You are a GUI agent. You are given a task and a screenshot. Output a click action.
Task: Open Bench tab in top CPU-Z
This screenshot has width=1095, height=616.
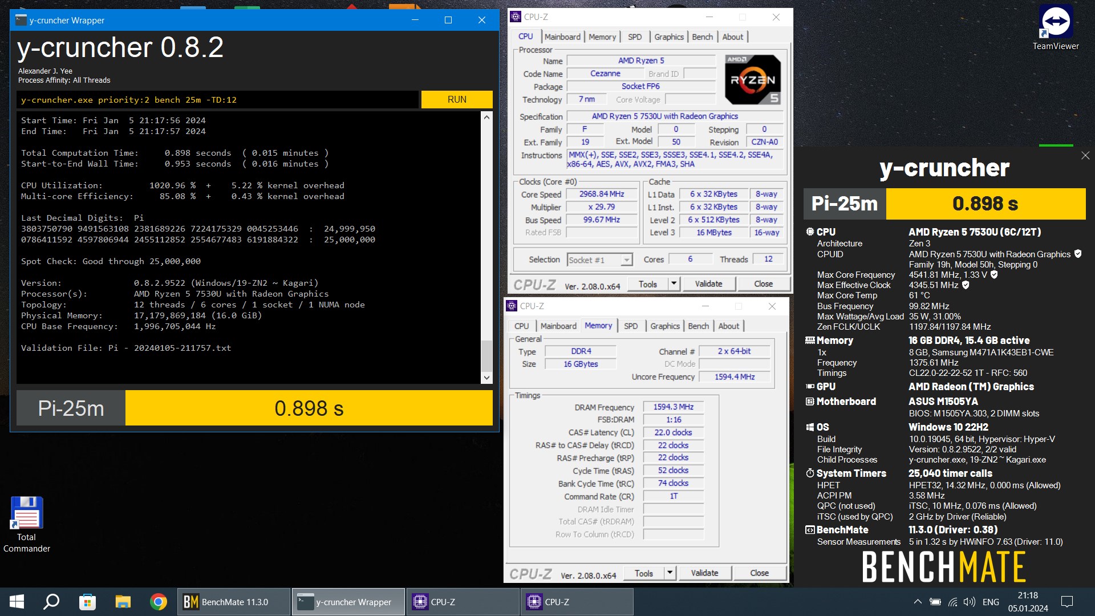pyautogui.click(x=703, y=37)
